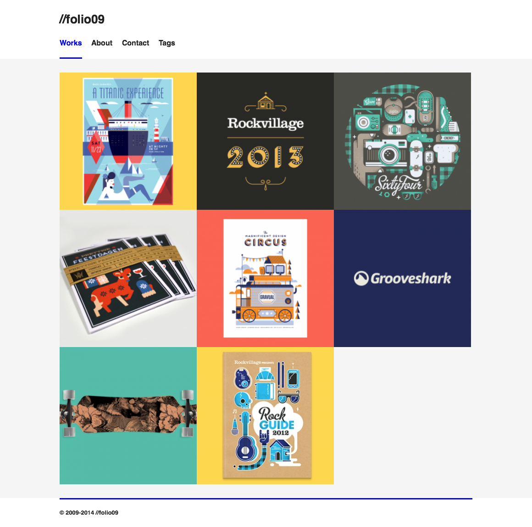
Task: View the floral longboard skateboard project
Action: point(128,415)
